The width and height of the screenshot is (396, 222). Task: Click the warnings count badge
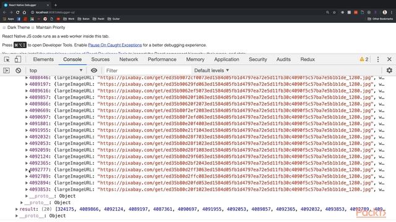[x=364, y=59]
